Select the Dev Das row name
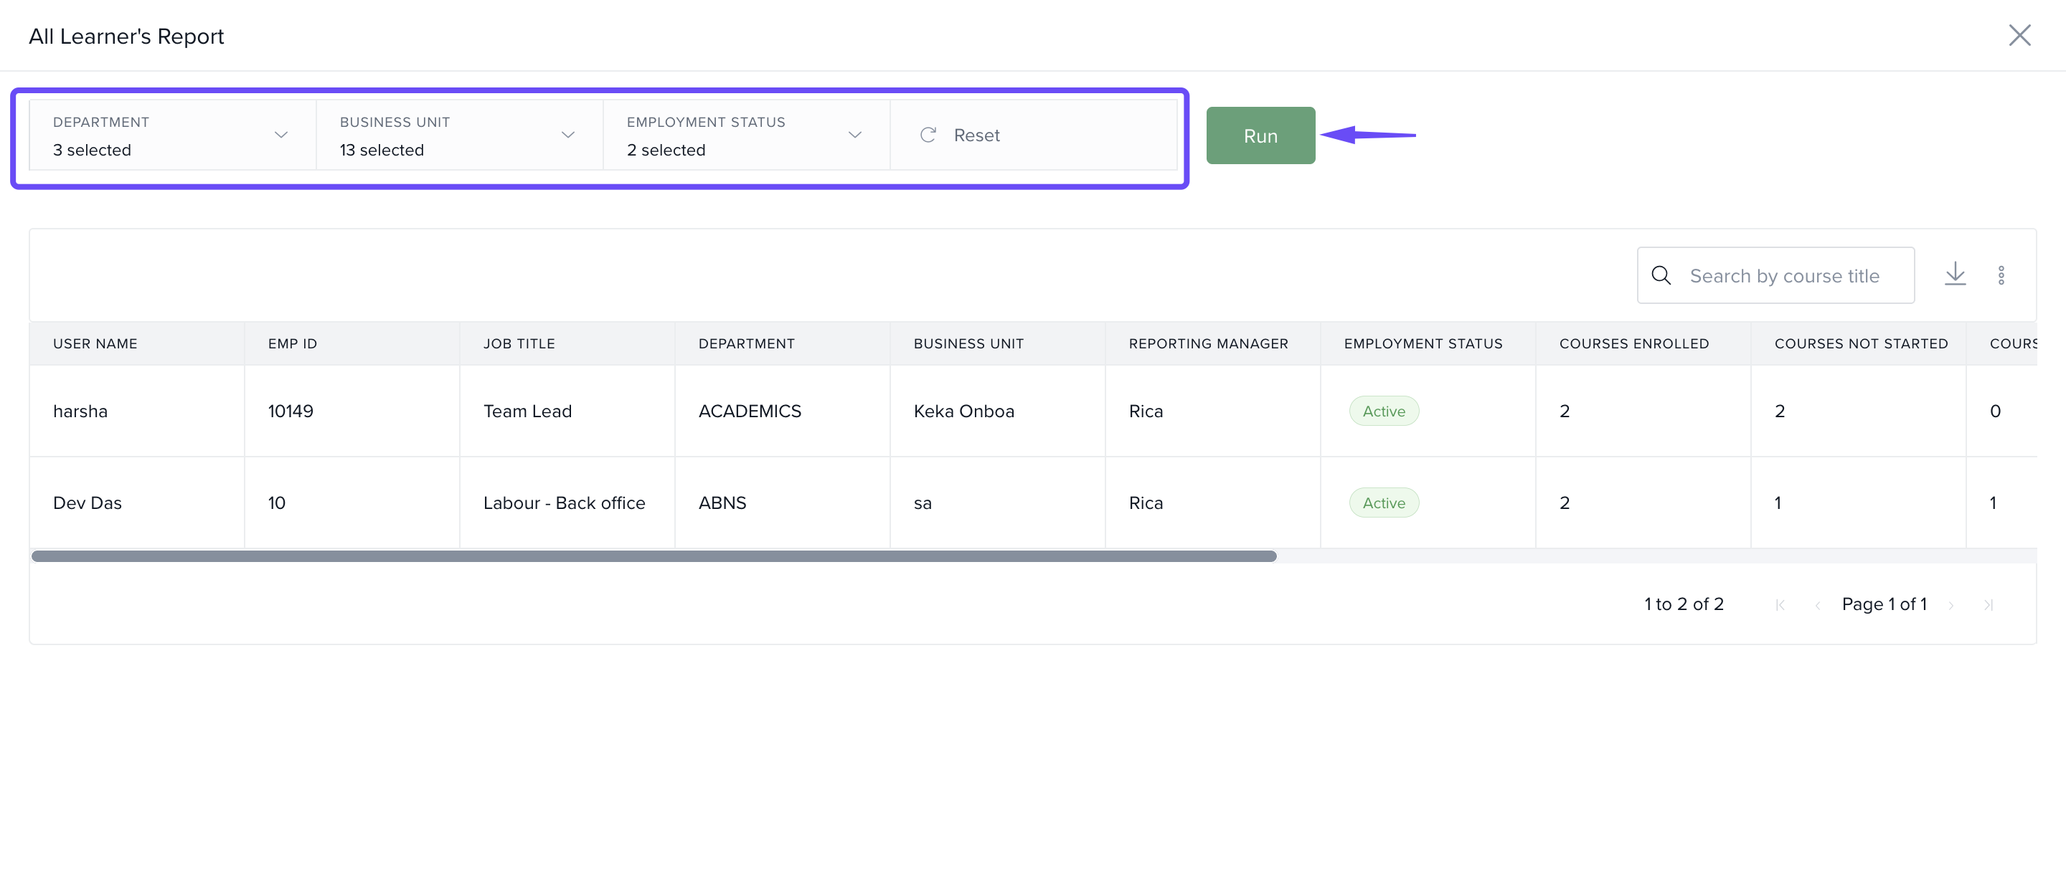 [88, 503]
